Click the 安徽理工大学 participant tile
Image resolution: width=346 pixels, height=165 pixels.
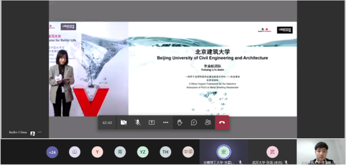[x=224, y=152]
